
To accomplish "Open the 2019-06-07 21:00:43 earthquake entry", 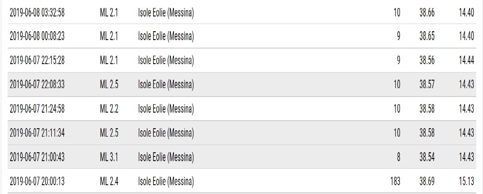I will pos(37,157).
